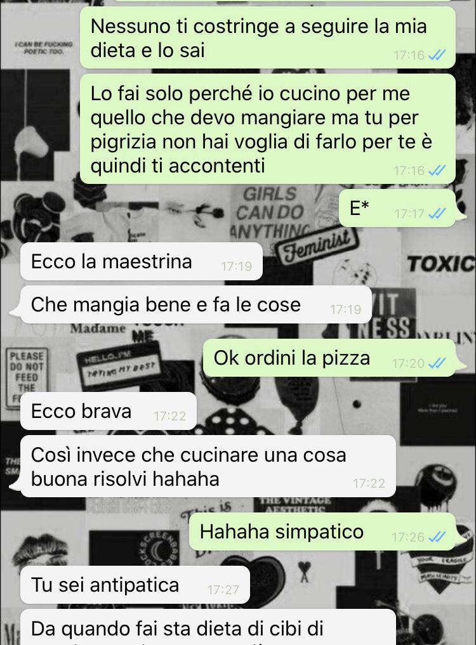Tap double check icon on 'E*' message
Viewport: 476px width, 645px height.
[x=437, y=214]
